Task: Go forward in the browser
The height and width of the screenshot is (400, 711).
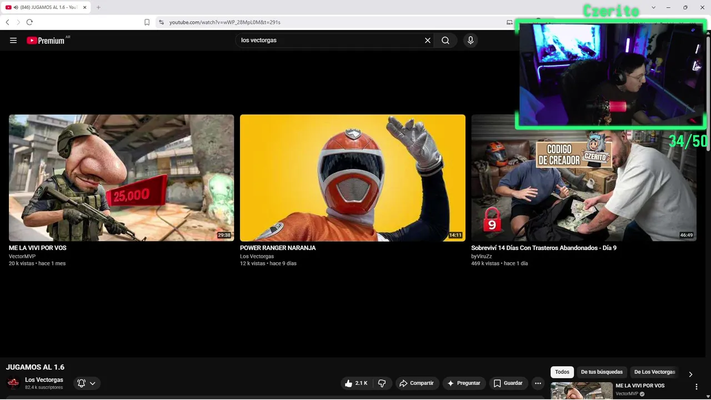Action: [x=18, y=22]
